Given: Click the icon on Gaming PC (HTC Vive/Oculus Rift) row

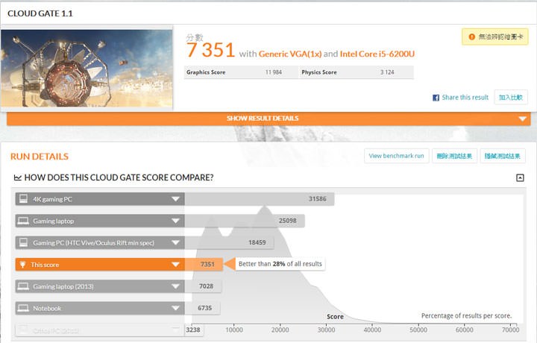Looking at the screenshot, I should click(23, 243).
